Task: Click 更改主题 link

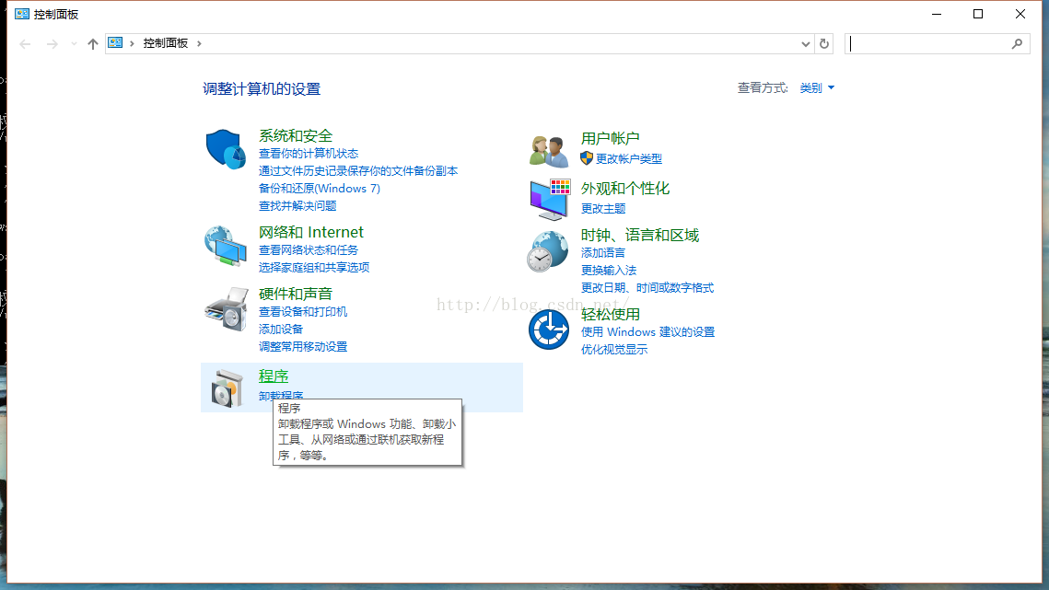Action: [x=603, y=209]
